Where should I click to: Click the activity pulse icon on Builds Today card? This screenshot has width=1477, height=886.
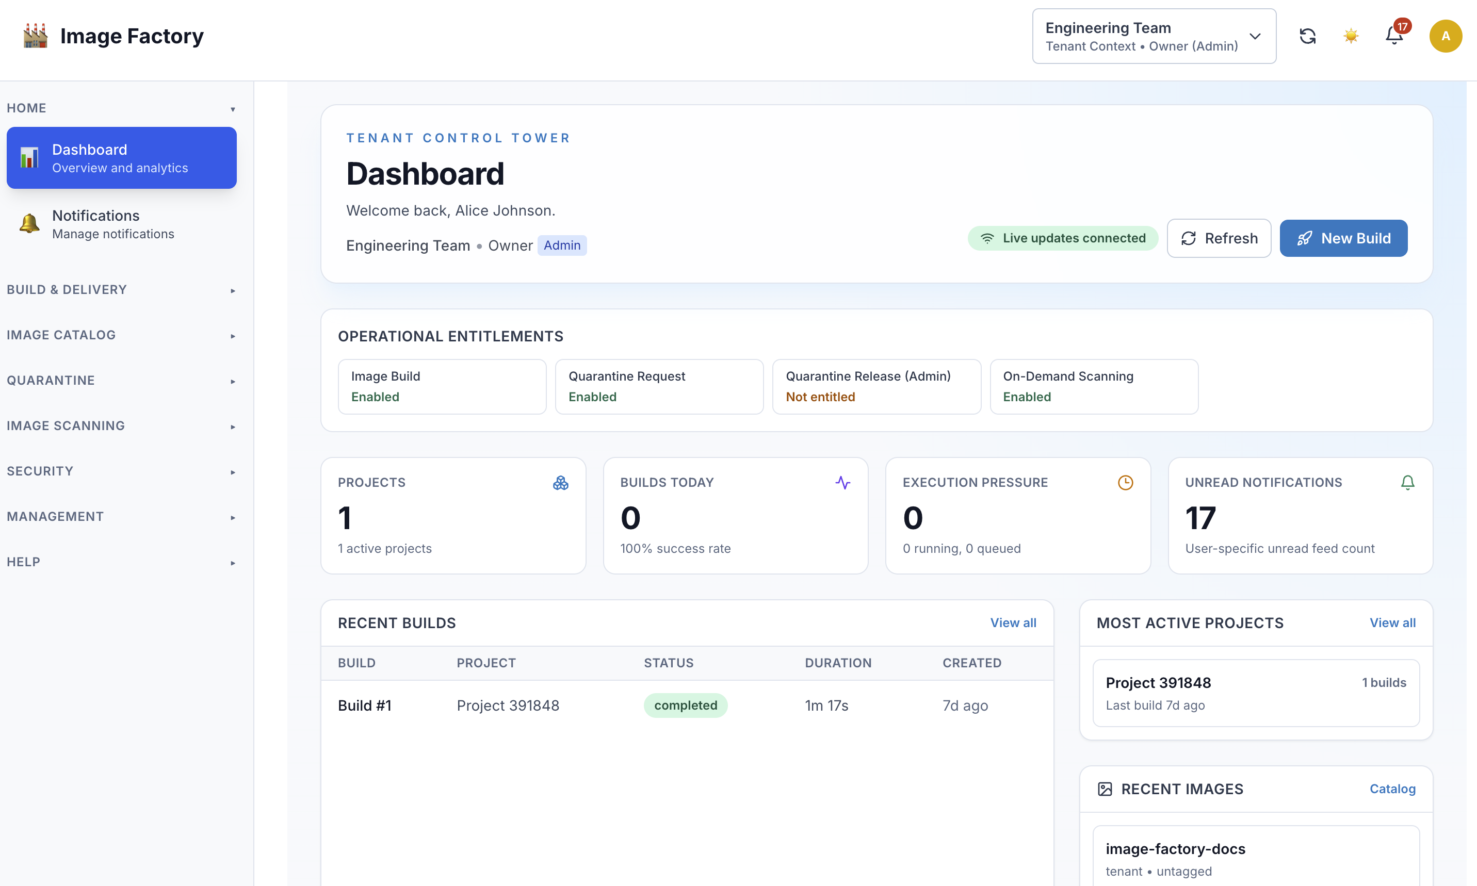pyautogui.click(x=843, y=482)
